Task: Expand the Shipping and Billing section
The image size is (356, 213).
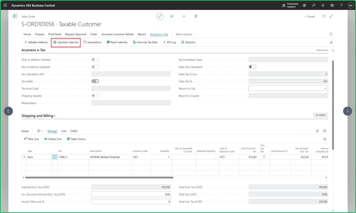Action: 39,116
